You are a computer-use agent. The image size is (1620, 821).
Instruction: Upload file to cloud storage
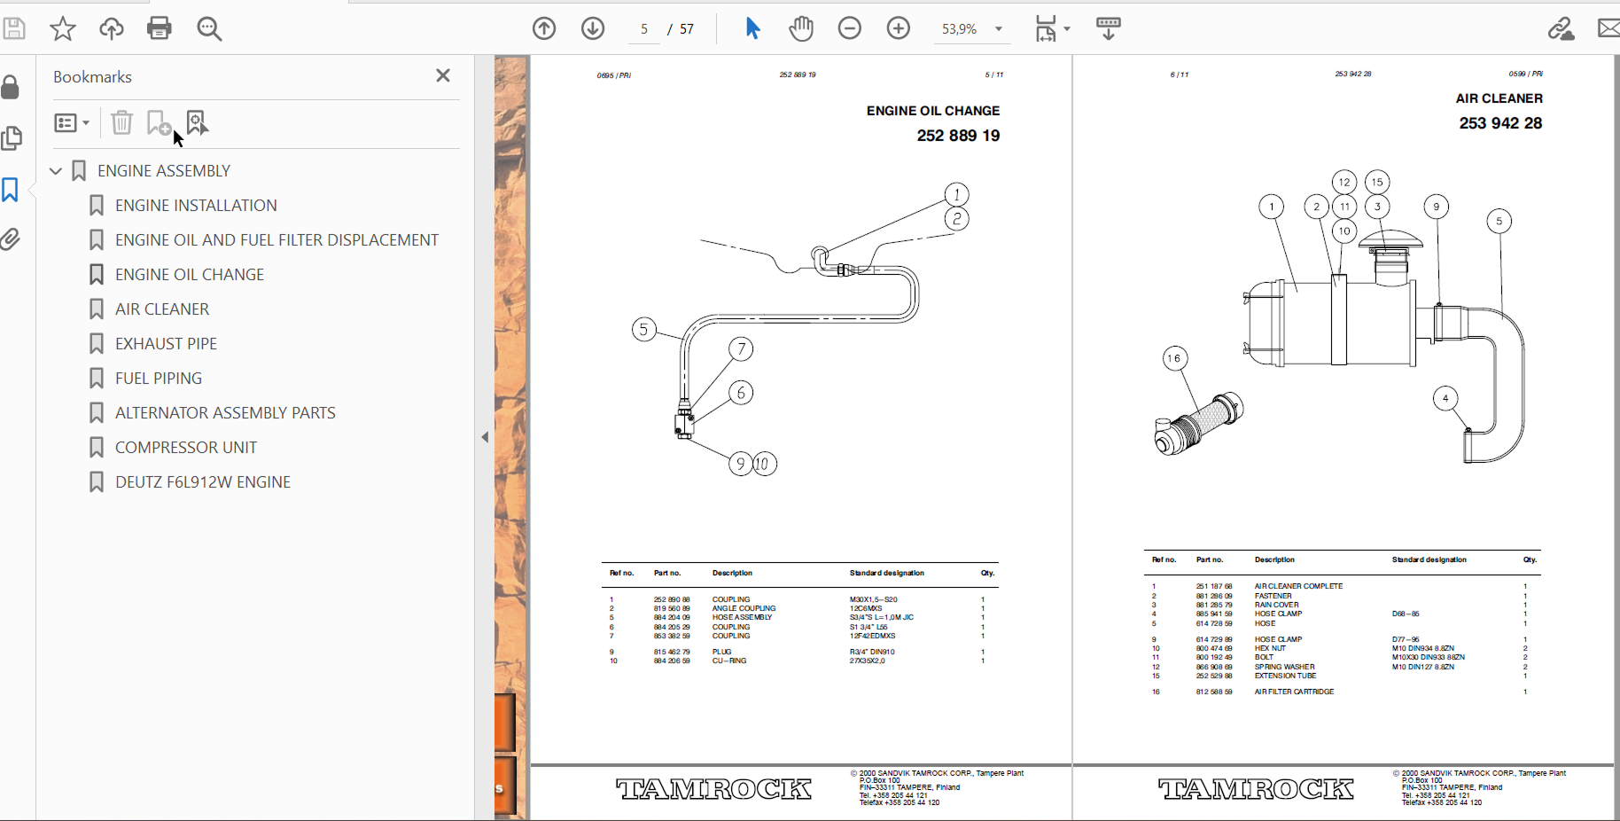(x=111, y=28)
